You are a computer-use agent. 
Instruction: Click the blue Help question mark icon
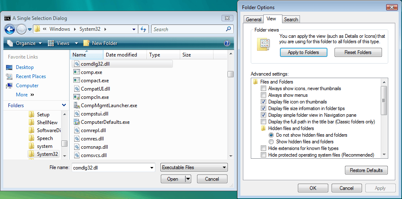[x=227, y=43]
